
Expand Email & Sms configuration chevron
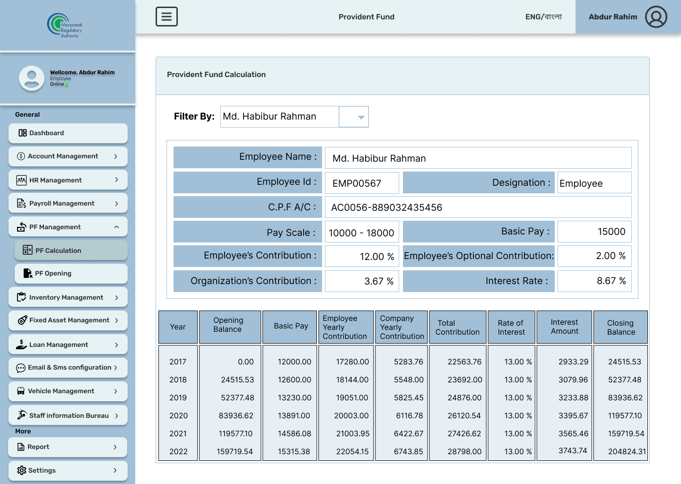pyautogui.click(x=115, y=367)
